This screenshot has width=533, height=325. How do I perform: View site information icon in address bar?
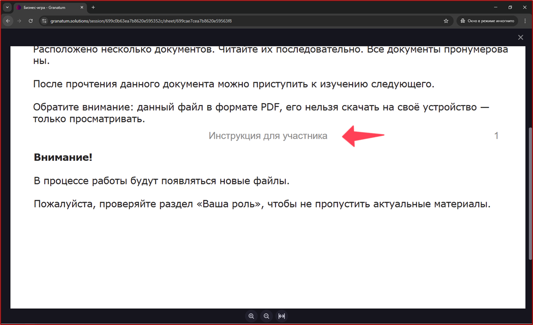coord(44,21)
